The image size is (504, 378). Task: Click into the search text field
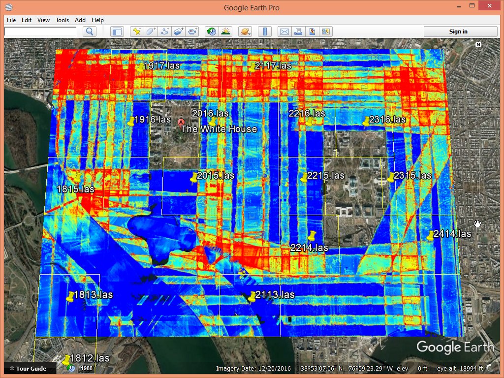[40, 31]
